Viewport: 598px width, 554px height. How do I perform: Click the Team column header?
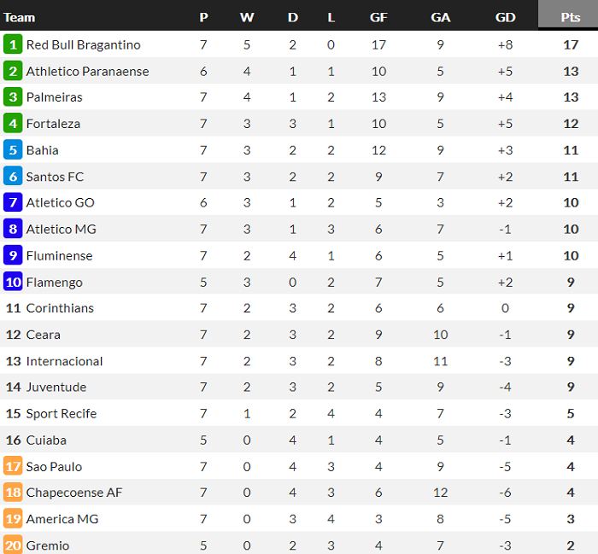click(x=20, y=17)
